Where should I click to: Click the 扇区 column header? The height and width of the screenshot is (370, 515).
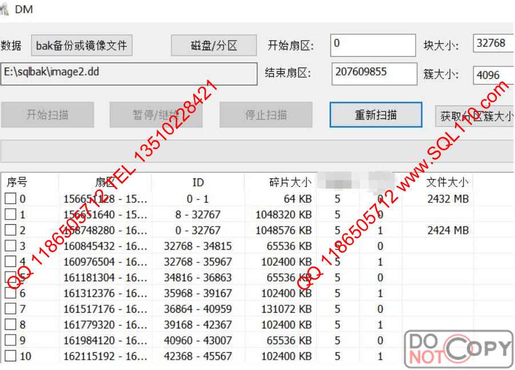(x=105, y=182)
